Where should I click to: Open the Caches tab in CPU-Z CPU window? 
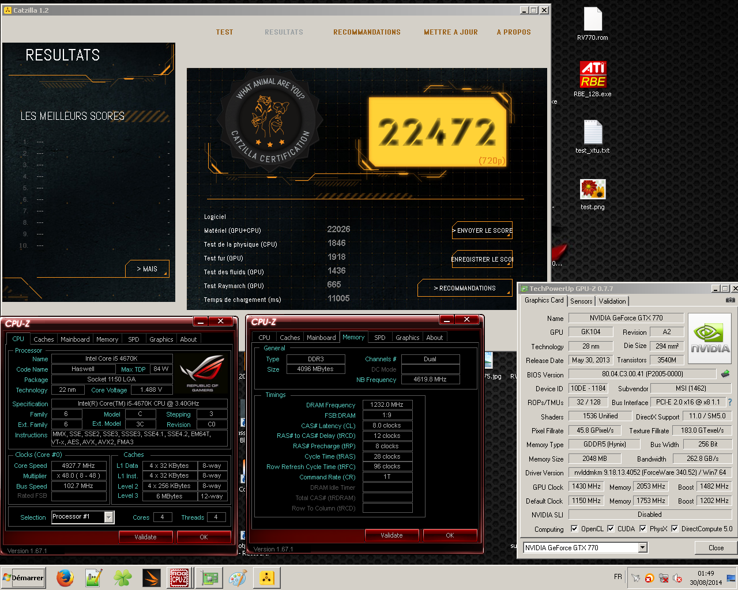pyautogui.click(x=44, y=339)
